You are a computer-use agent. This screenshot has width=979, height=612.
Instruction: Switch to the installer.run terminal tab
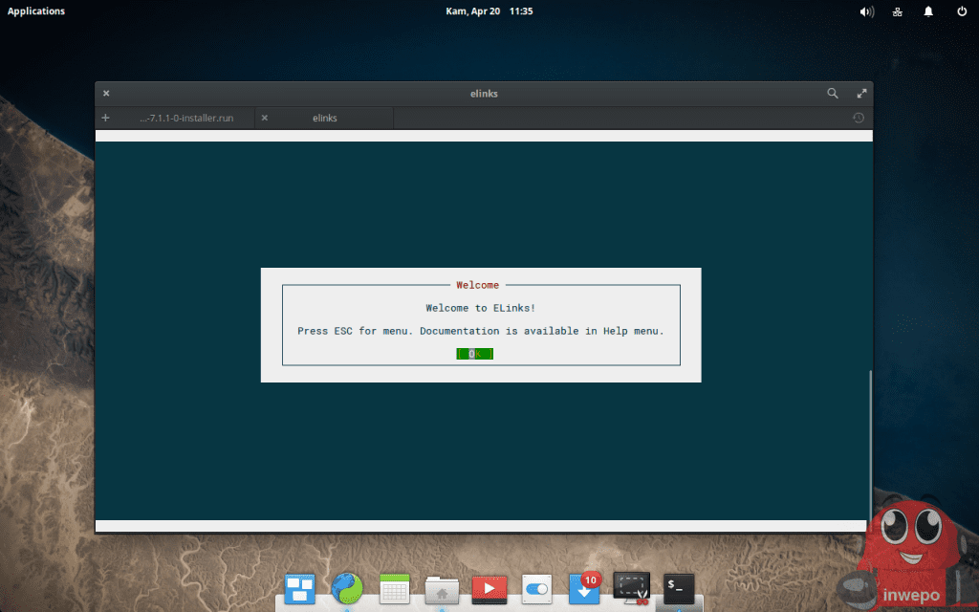pos(185,119)
